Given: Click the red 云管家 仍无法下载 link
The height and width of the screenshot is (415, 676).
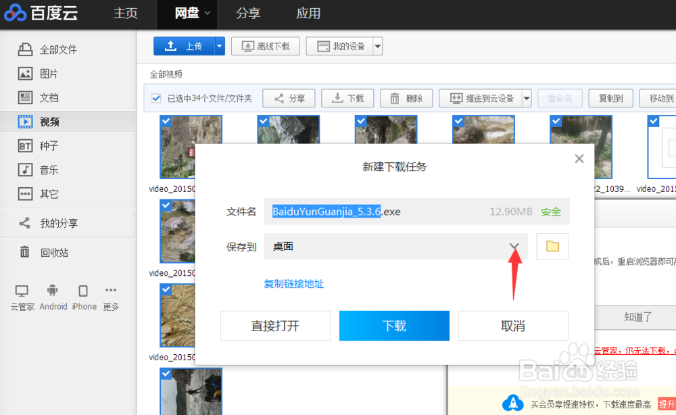Looking at the screenshot, I should click(635, 351).
